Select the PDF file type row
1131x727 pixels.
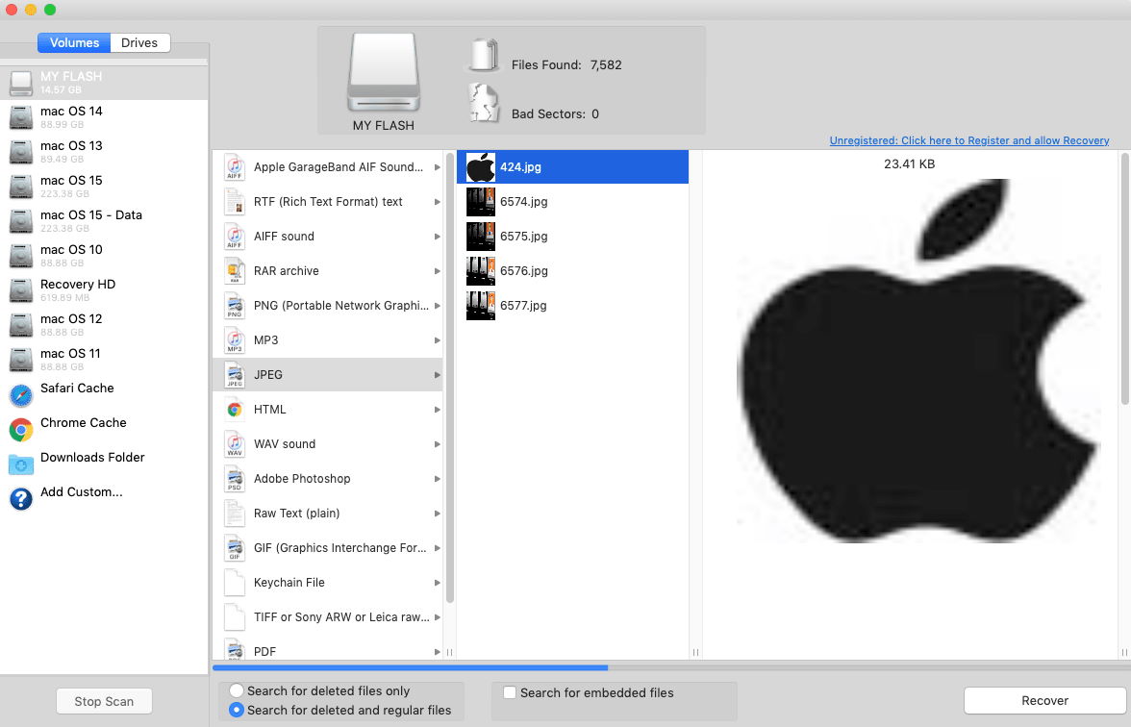coord(328,650)
